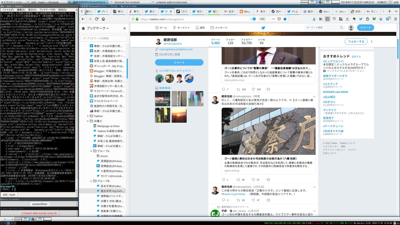Collapse the 弁護士 bookmark folder
The width and height of the screenshot is (400, 225).
click(x=88, y=121)
